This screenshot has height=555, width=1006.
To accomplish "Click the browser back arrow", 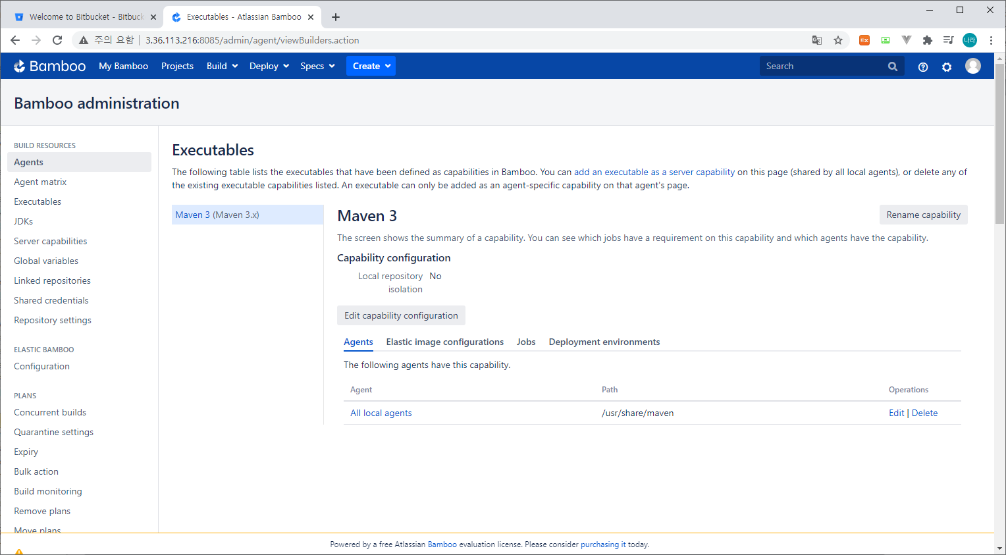I will click(15, 40).
